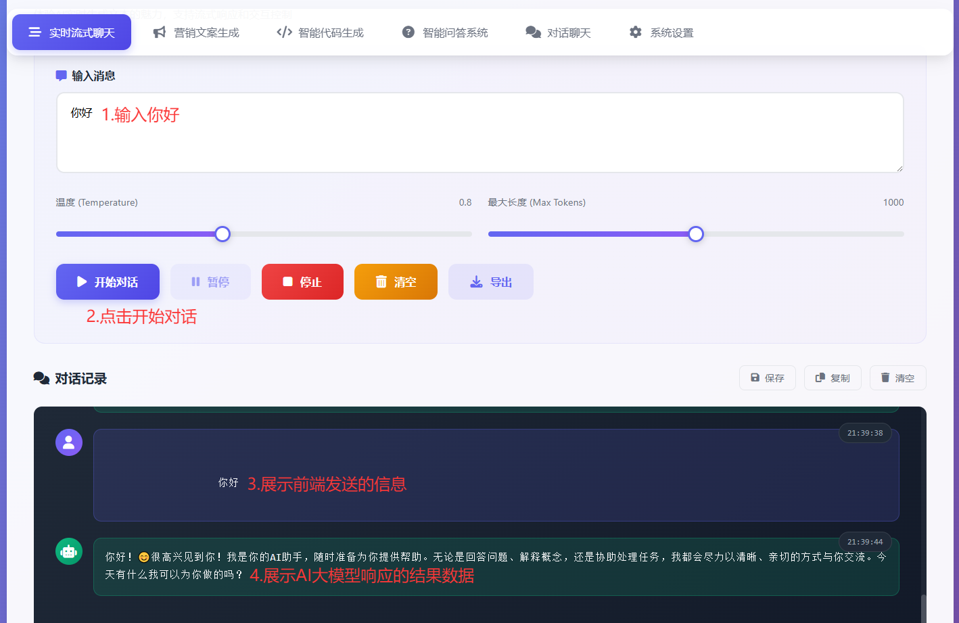
Task: Select the 实时流式聊天 tab
Action: [x=72, y=32]
